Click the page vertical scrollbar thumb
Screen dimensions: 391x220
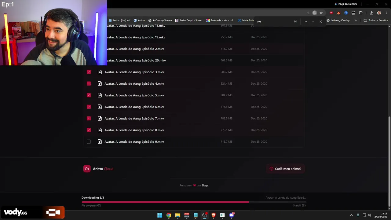coord(389,162)
